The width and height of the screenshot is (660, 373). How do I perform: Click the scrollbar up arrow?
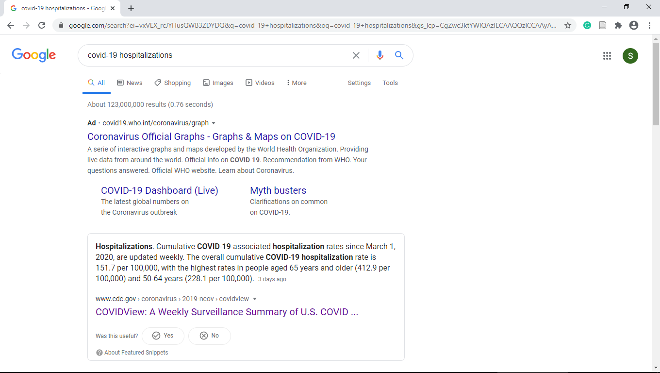(656, 38)
